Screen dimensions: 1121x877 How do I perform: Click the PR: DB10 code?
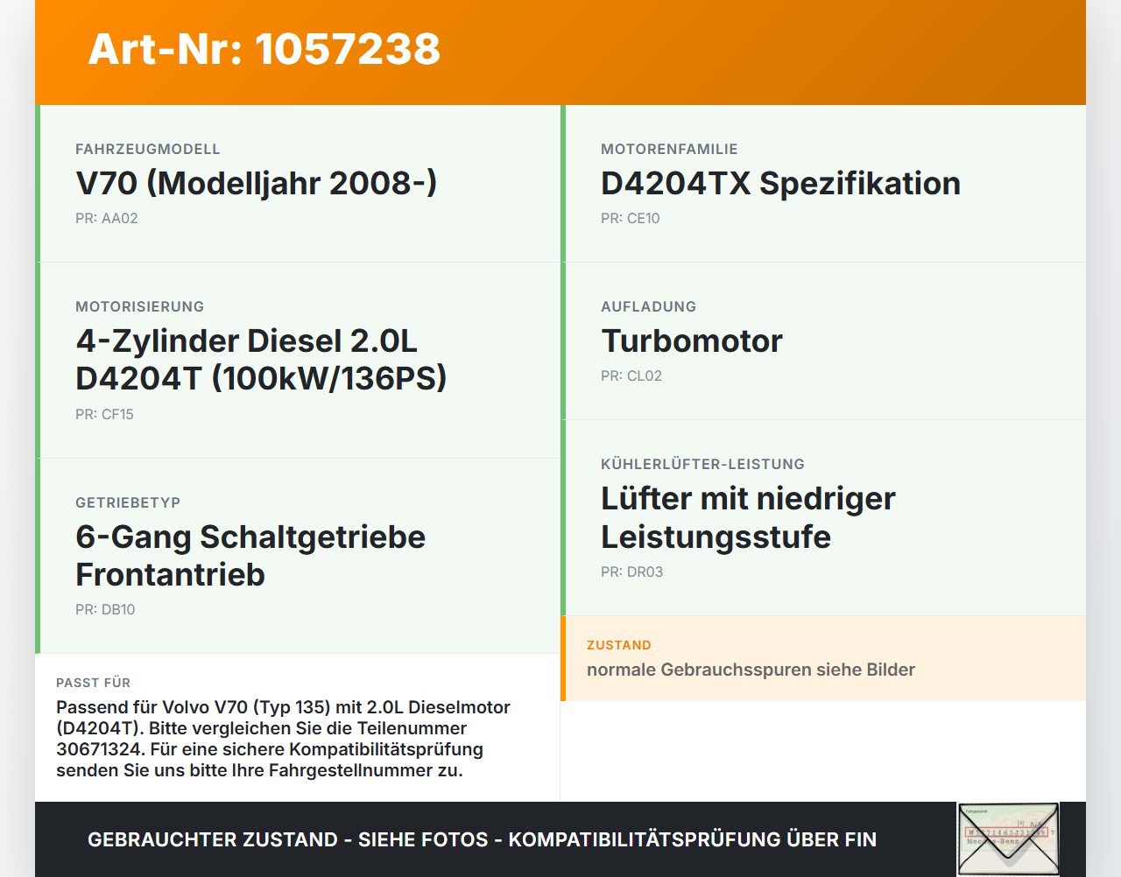point(105,610)
